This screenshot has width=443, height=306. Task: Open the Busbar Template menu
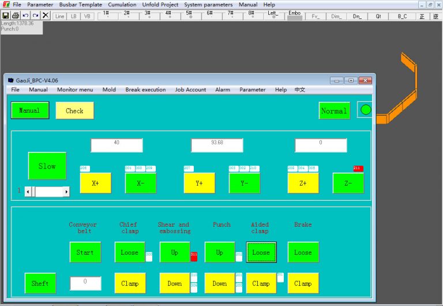(80, 5)
